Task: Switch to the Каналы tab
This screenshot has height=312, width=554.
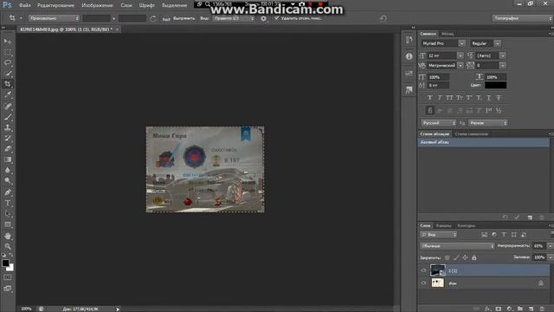Action: [x=443, y=225]
